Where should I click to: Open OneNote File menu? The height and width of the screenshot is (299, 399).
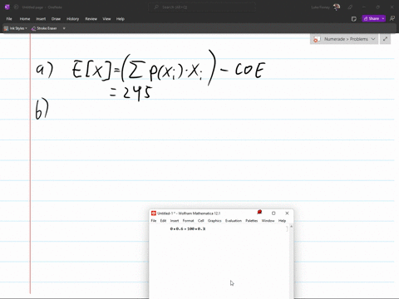9,19
